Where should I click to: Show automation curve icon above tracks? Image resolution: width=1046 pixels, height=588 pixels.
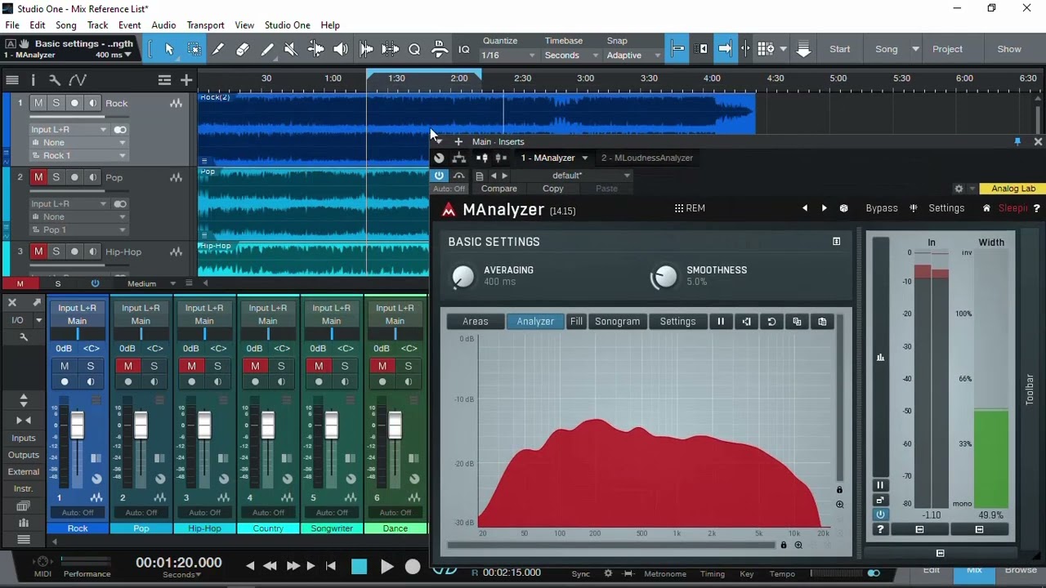coord(78,80)
